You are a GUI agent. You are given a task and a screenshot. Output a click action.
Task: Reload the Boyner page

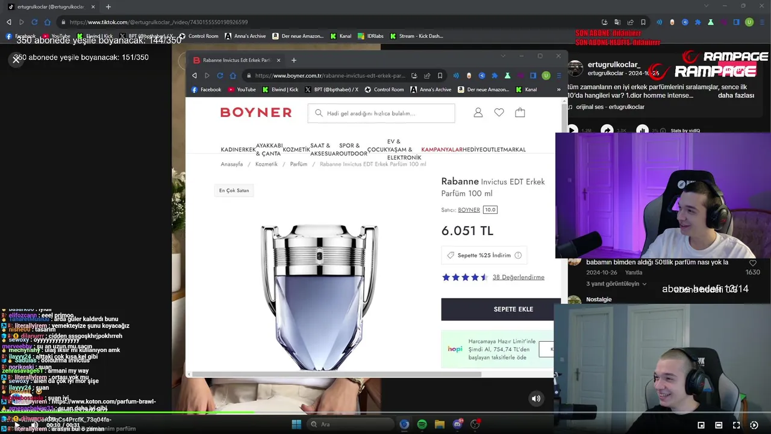tap(220, 75)
